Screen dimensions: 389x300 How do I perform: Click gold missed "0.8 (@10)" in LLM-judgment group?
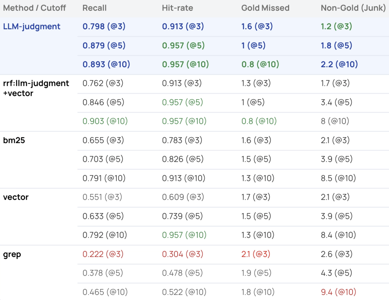tap(260, 64)
